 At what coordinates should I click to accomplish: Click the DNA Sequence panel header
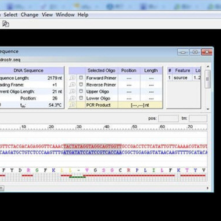29,71
